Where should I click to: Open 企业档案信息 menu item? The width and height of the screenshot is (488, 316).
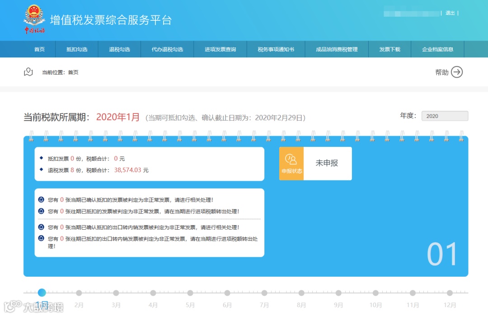pyautogui.click(x=437, y=49)
